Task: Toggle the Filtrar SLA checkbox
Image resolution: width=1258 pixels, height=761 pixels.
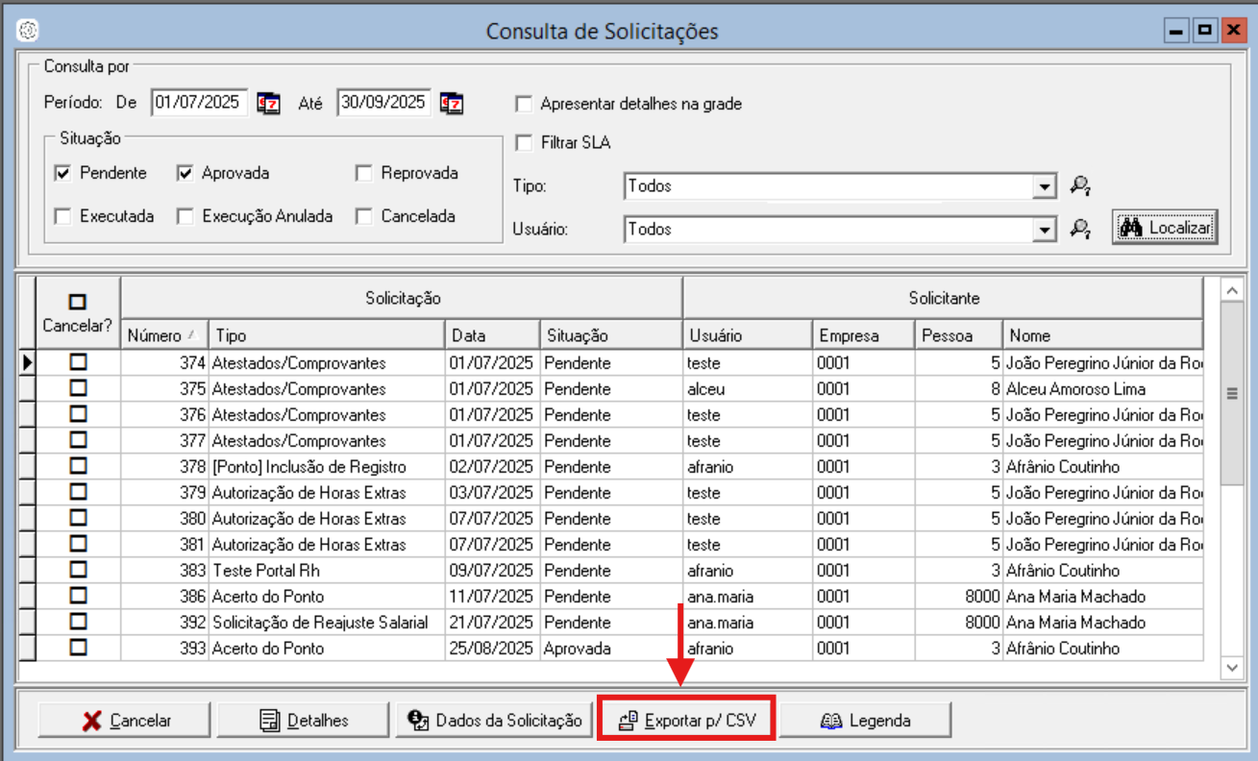Action: pos(524,143)
